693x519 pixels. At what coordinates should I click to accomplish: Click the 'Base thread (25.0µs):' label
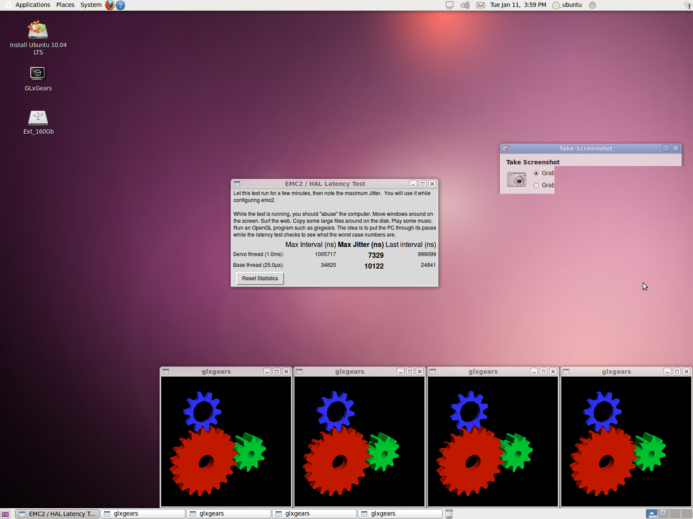pyautogui.click(x=259, y=265)
